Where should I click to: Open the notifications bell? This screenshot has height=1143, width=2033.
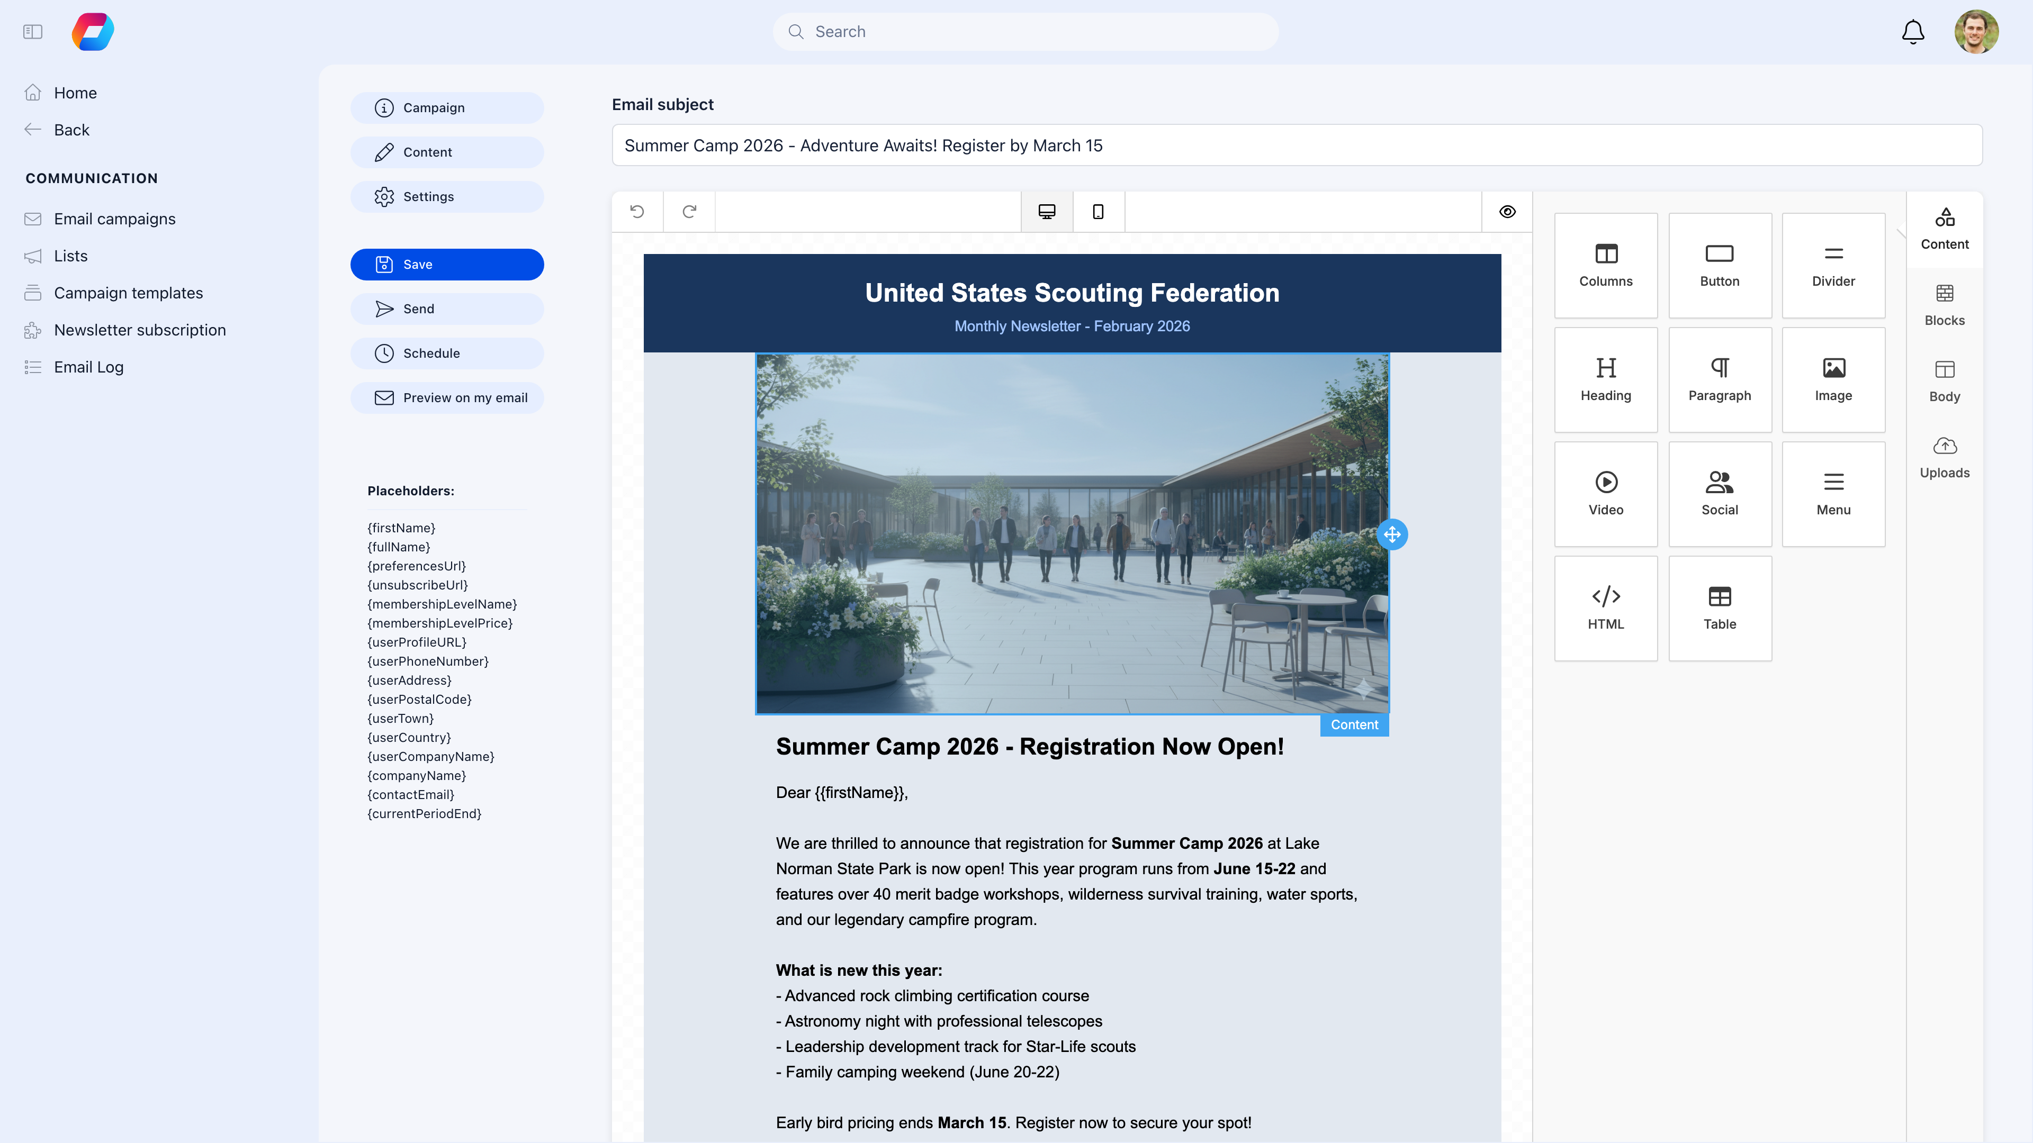click(1911, 32)
